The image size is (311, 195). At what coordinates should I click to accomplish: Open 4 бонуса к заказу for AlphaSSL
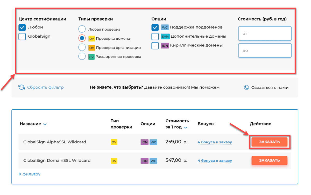(x=215, y=142)
